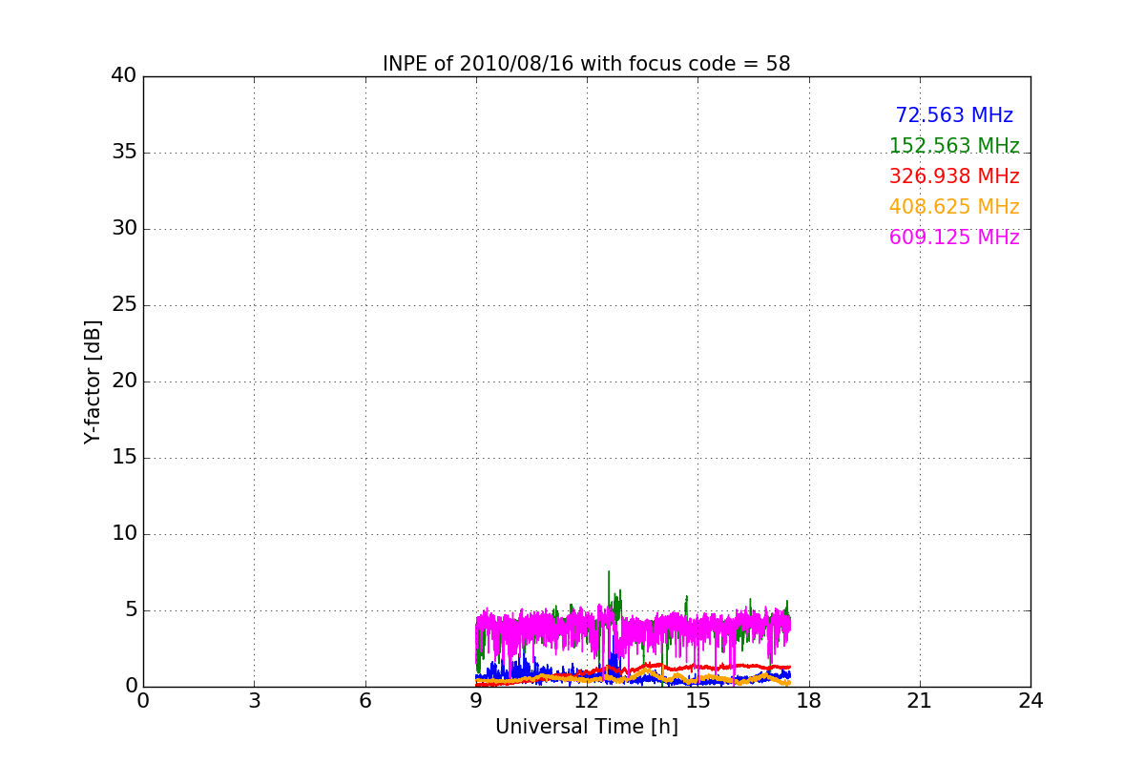This screenshot has height=763, width=1145.
Task: Click the x-axis tick label 3
Action: [x=254, y=701]
